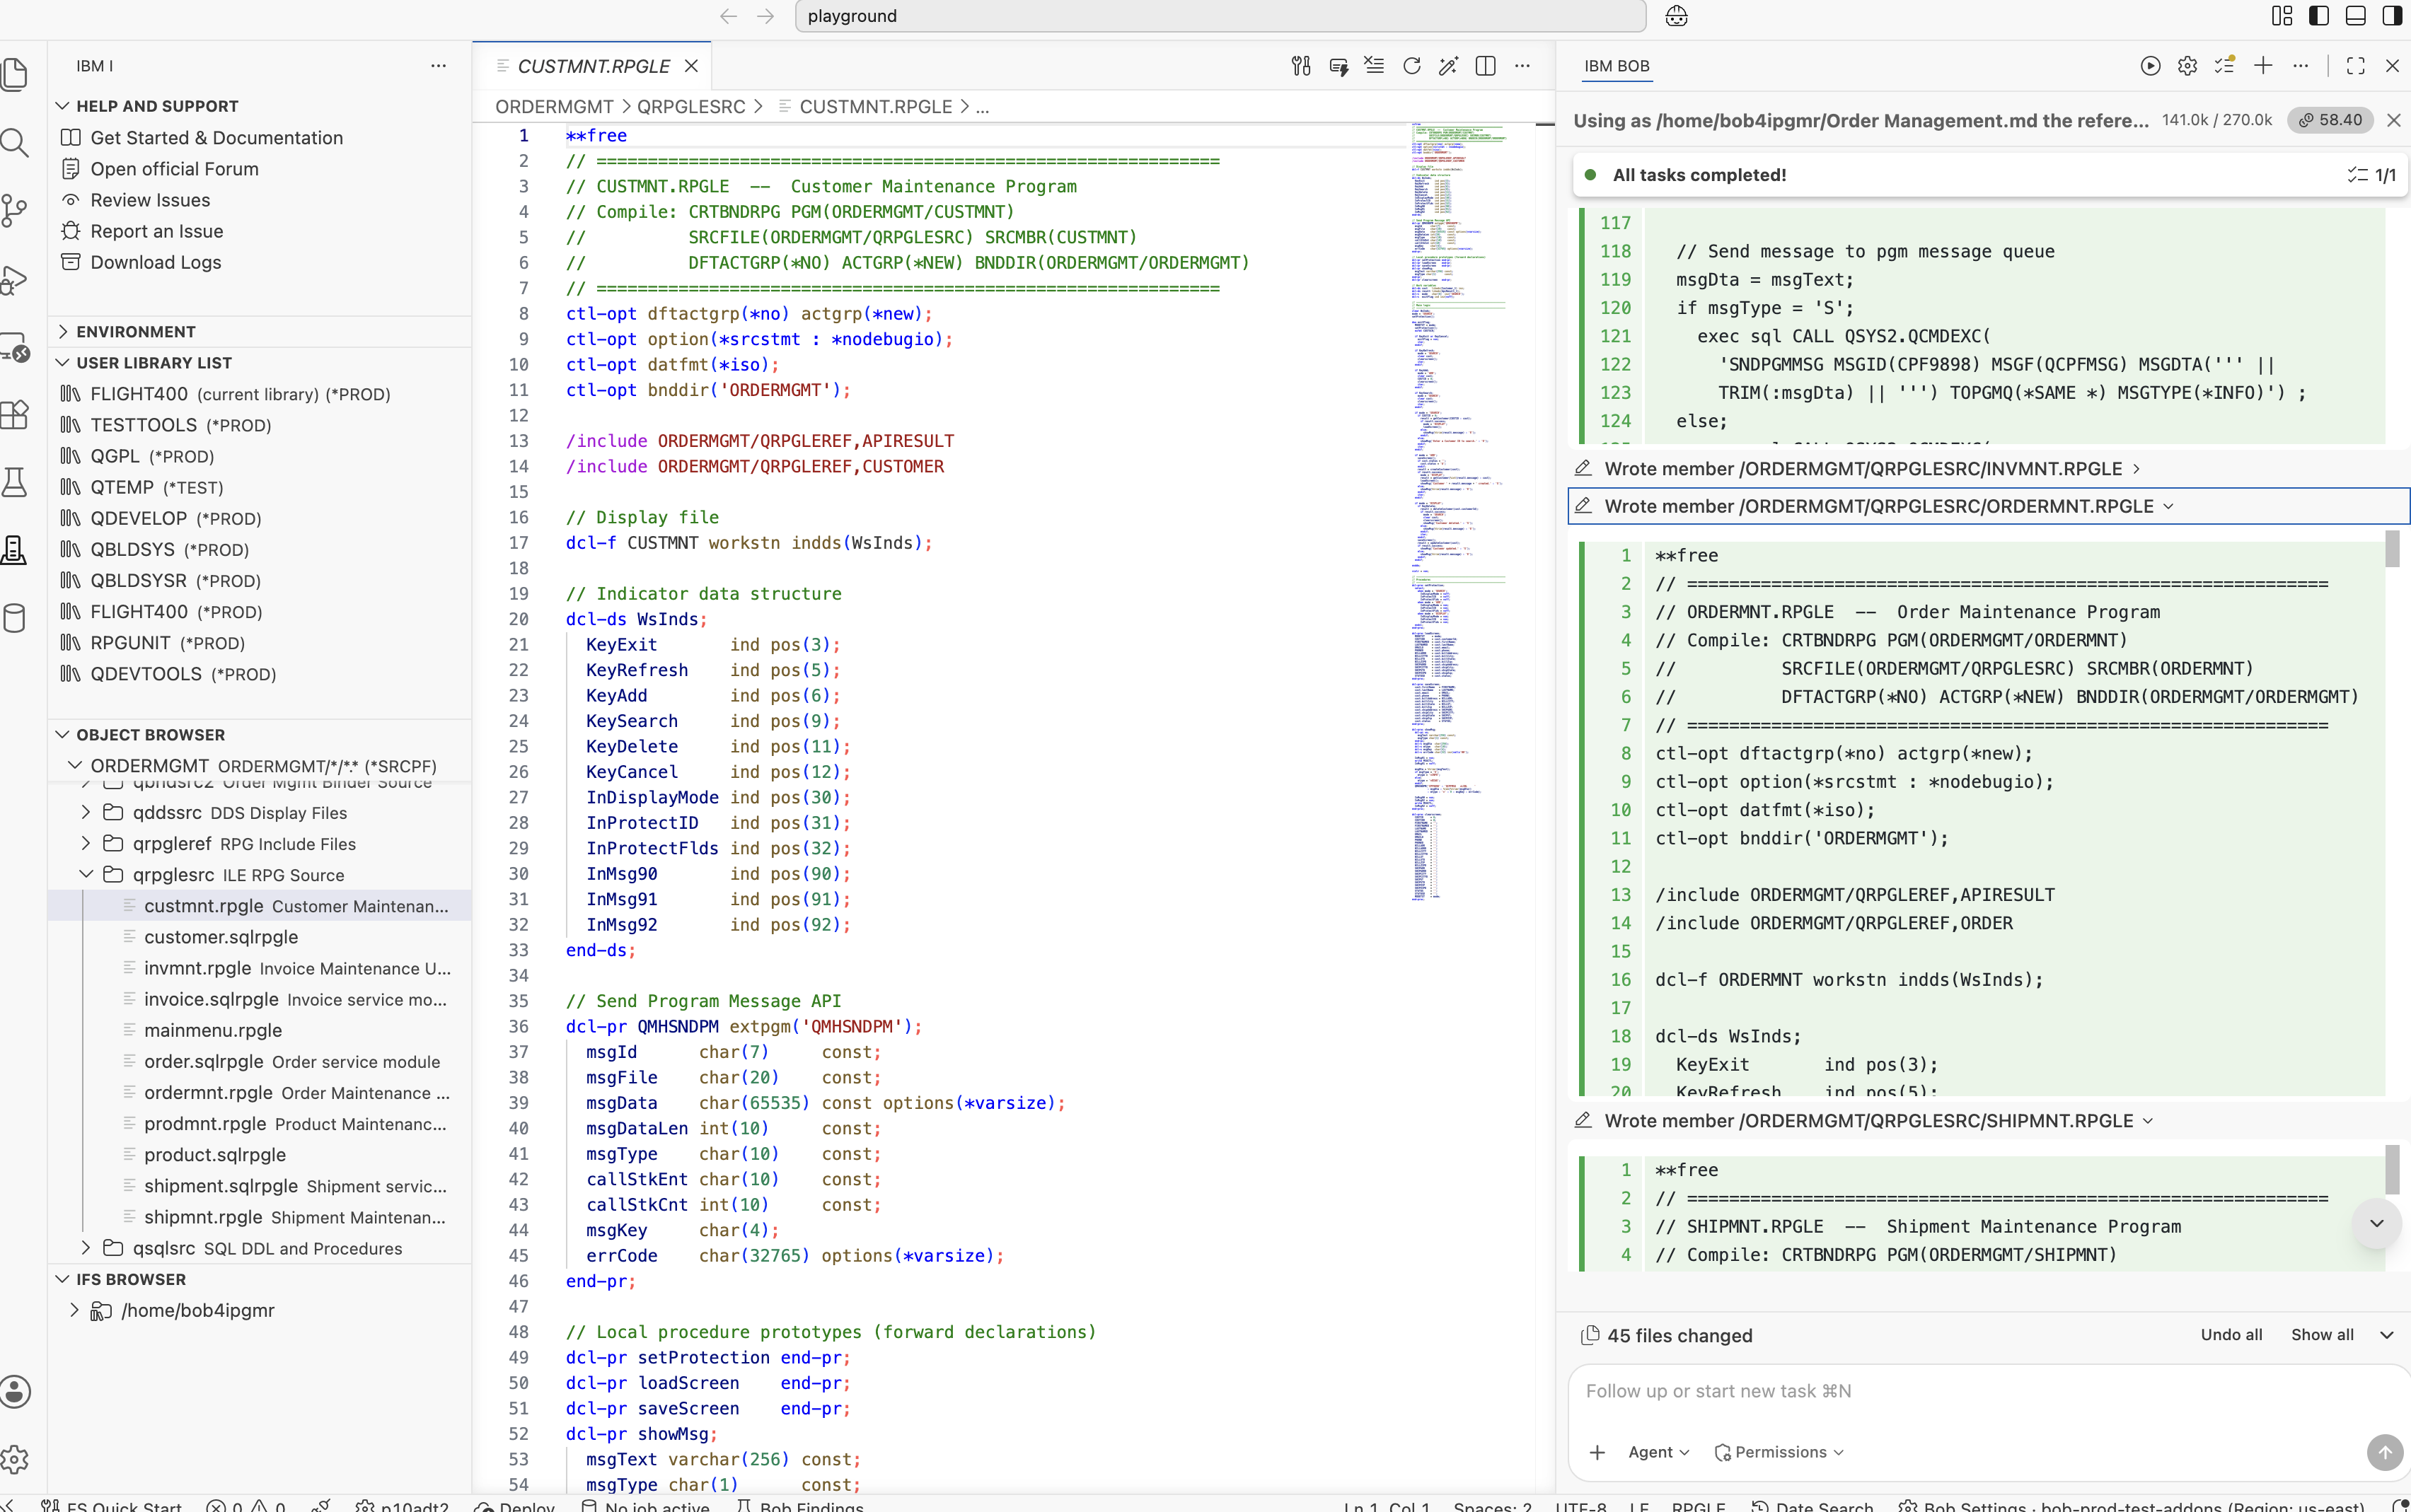Viewport: 2411px width, 1512px height.
Task: Open IBM BOB settings gear
Action: tap(2188, 66)
